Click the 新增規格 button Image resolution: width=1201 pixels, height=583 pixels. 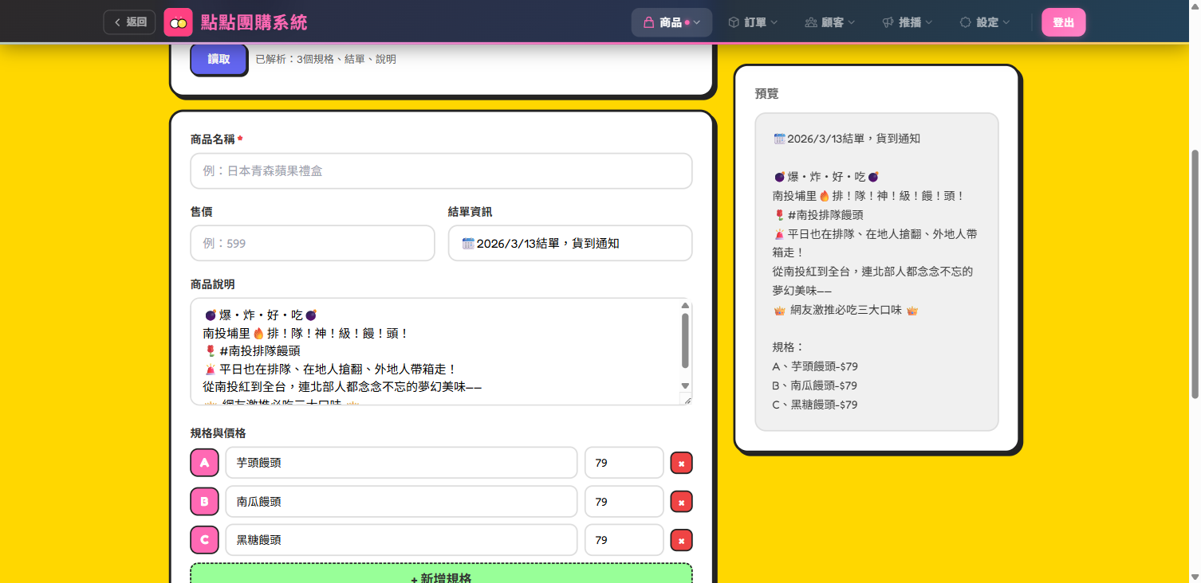[441, 575]
